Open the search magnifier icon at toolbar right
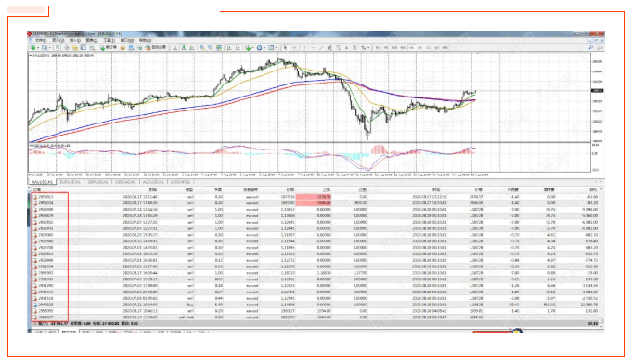 [590, 47]
